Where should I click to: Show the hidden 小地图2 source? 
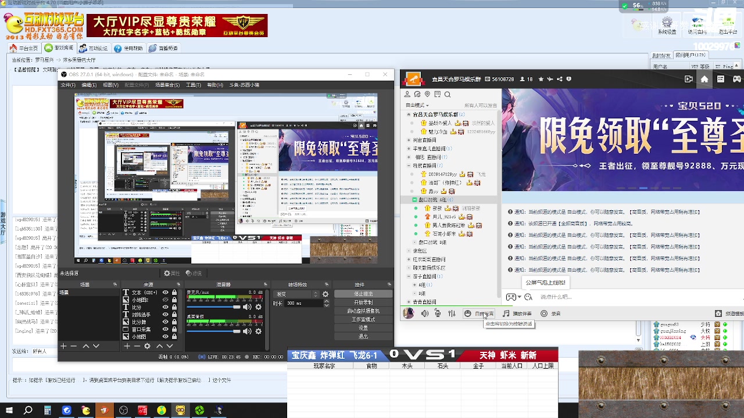click(166, 300)
